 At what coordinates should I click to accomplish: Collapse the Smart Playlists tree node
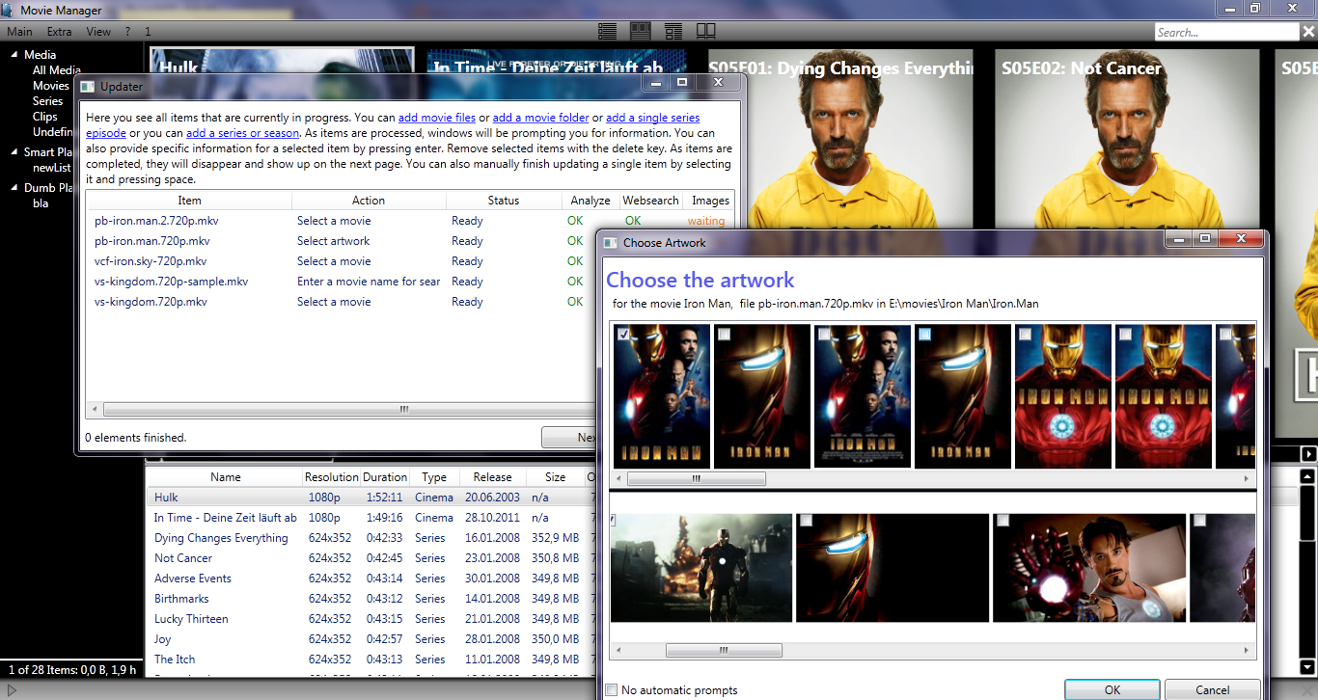[15, 152]
